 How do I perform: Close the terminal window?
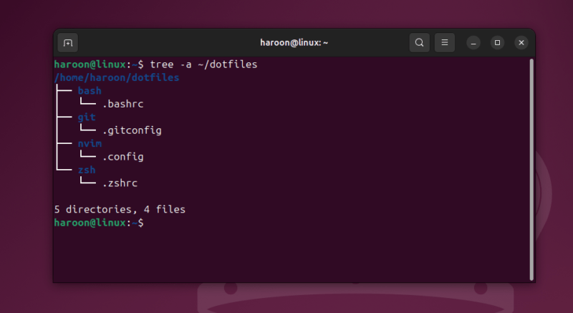[x=521, y=43]
